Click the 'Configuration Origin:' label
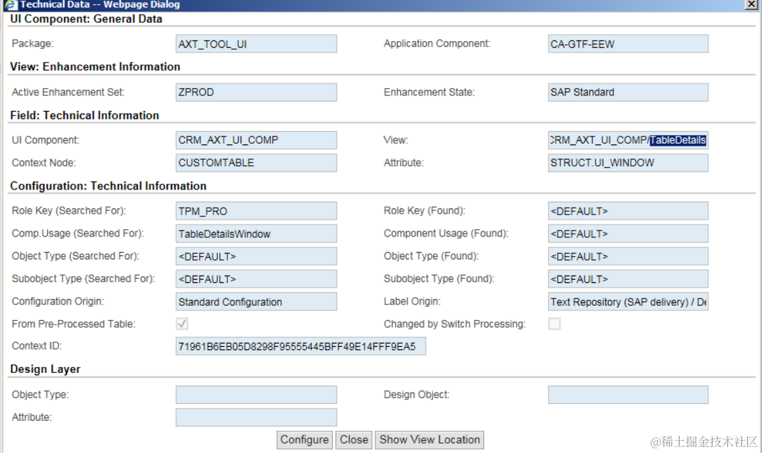Viewport: 762px width, 453px height. pyautogui.click(x=58, y=302)
